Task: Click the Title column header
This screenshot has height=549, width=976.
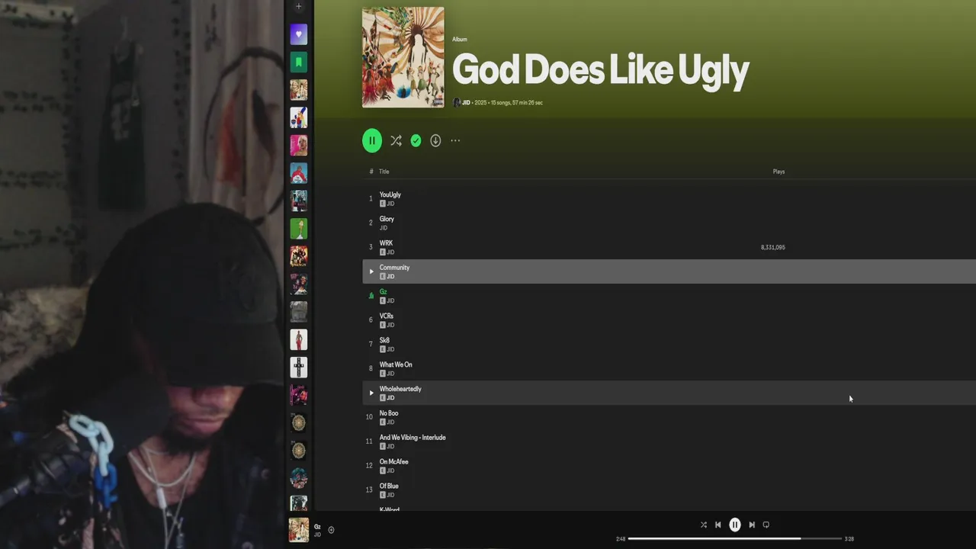Action: 384,172
